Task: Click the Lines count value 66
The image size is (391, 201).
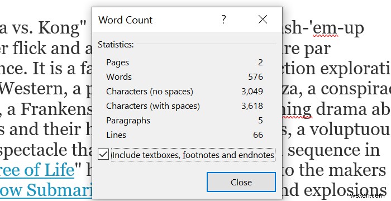Action: (x=258, y=135)
